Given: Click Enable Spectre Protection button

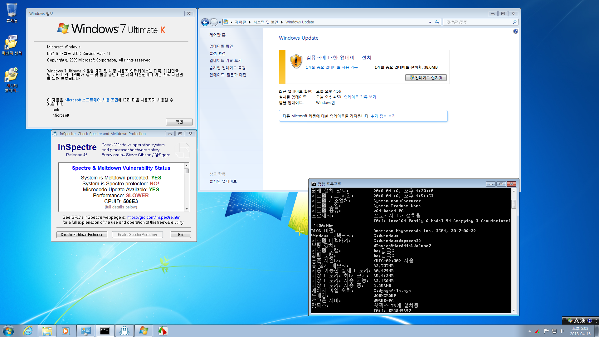Looking at the screenshot, I should (x=137, y=235).
